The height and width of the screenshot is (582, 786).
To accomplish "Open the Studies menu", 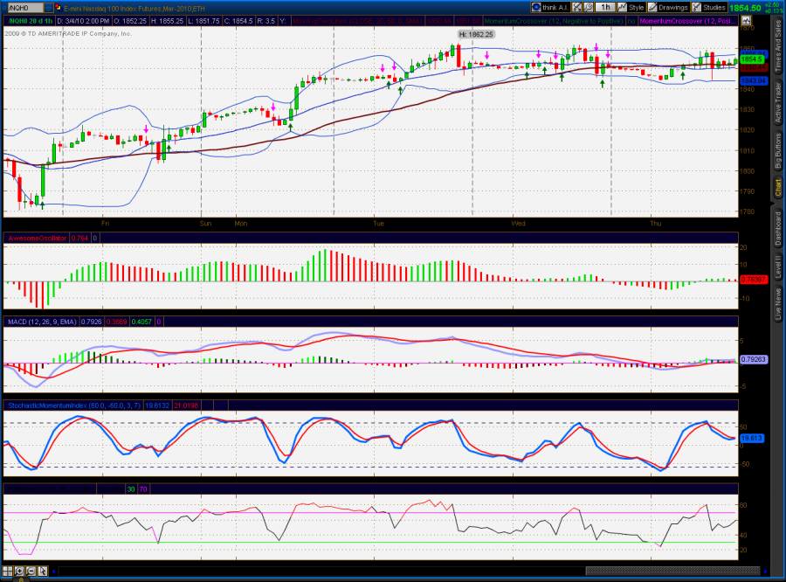I will (709, 7).
